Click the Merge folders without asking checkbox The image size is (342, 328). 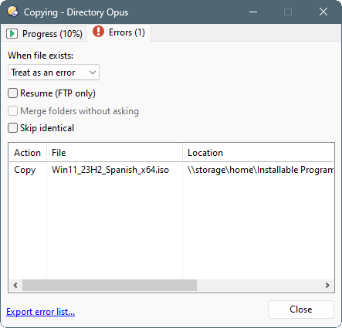coord(12,111)
